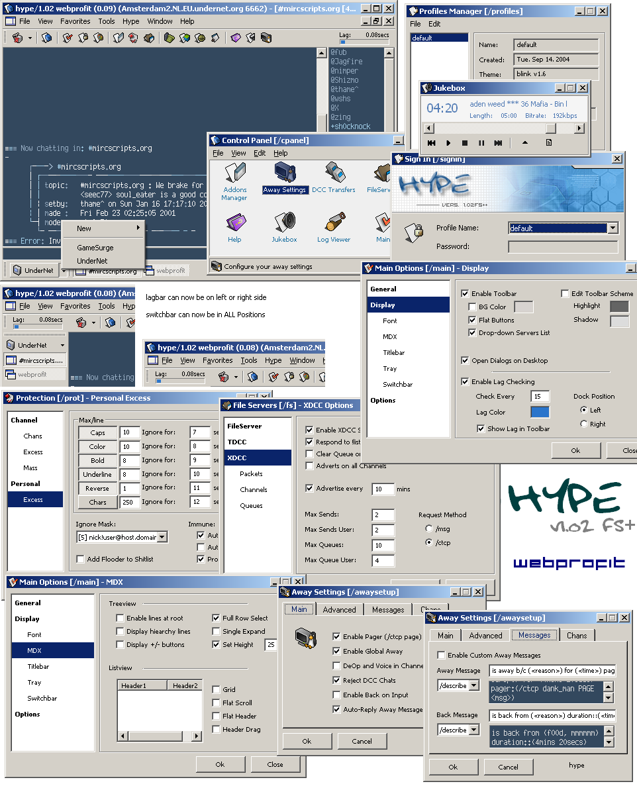Open the Favorites menu in top hype window
The image size is (637, 788).
(75, 21)
